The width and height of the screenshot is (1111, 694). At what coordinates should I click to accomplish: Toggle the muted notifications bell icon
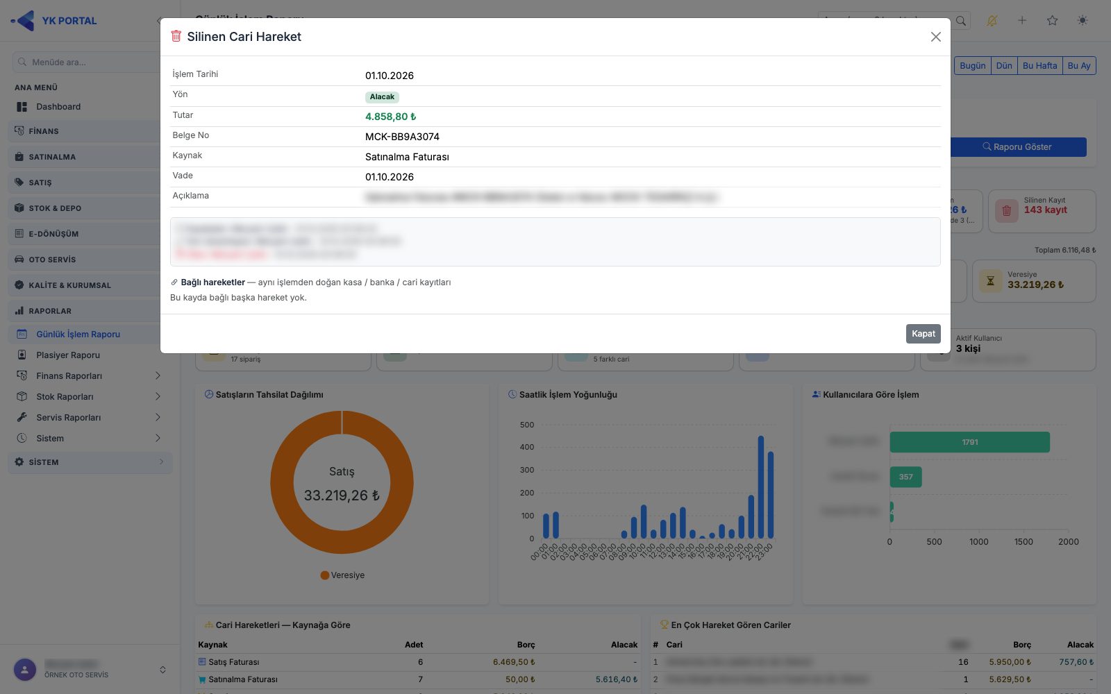point(992,21)
